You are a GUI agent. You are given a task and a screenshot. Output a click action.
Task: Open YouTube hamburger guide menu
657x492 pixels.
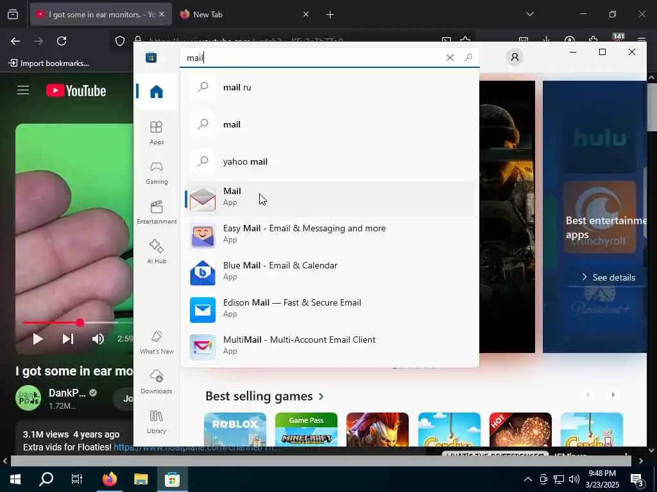click(x=23, y=90)
